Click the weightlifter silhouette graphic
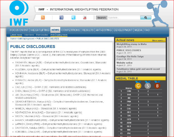 [157, 14]
